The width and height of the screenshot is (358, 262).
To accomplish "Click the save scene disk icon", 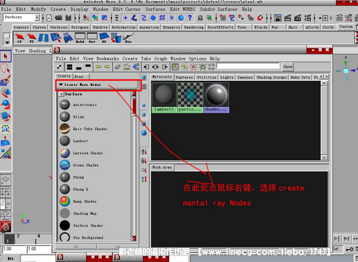I will click(68, 18).
